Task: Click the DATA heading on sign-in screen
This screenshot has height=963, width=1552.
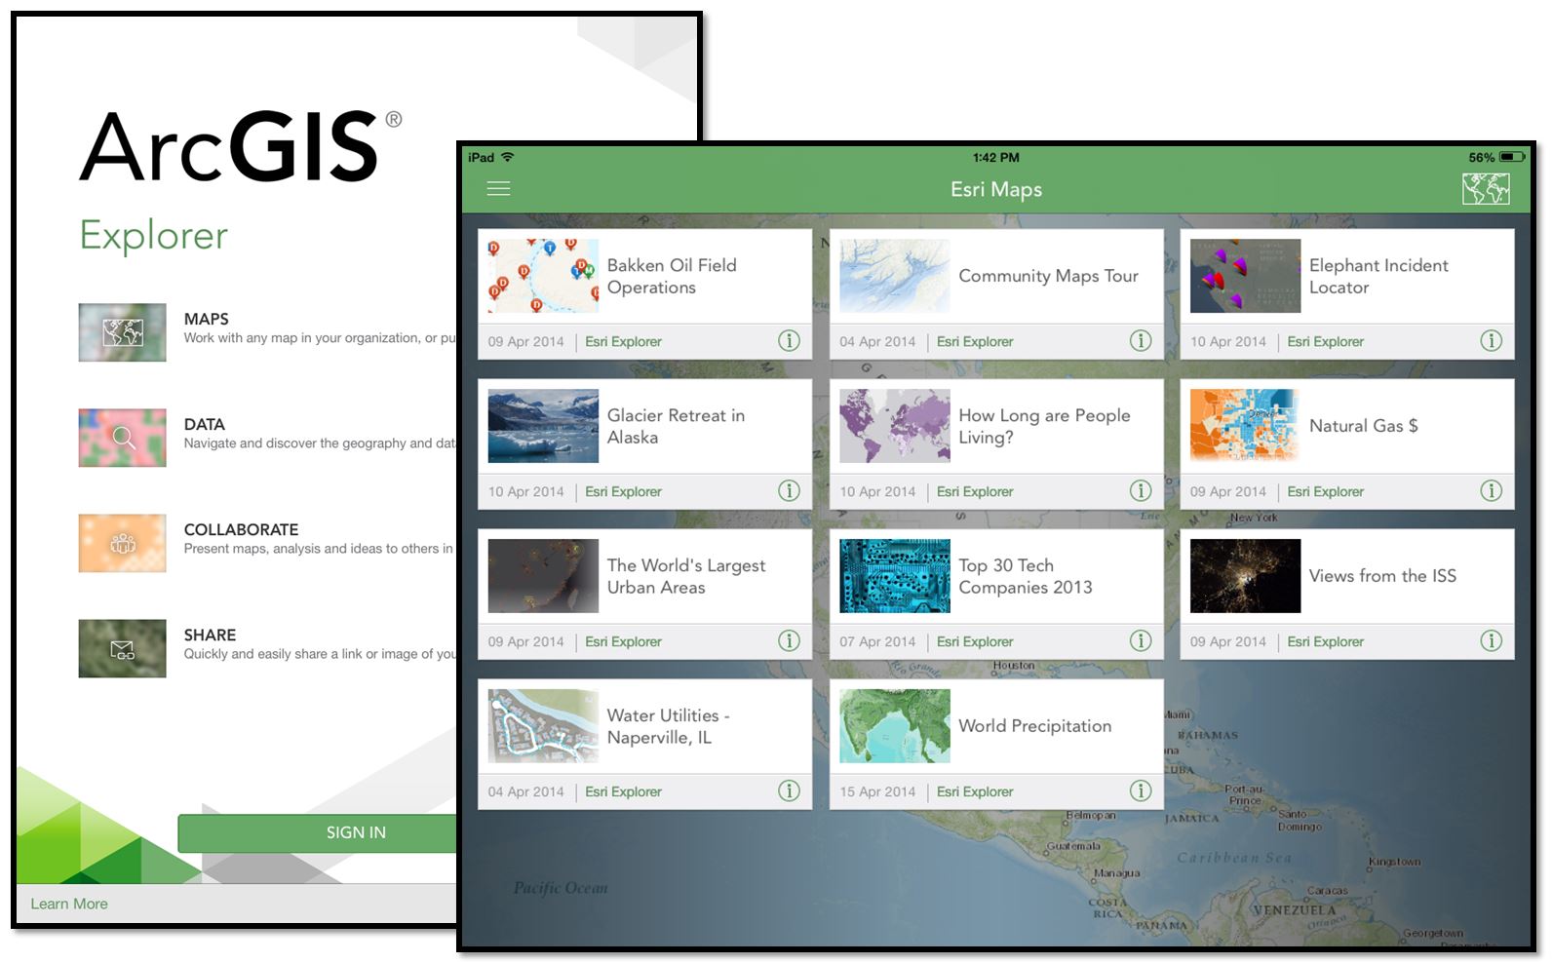Action: [205, 424]
